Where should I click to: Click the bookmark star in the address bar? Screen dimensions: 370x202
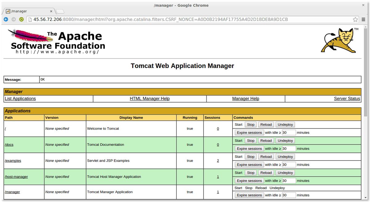pos(355,19)
